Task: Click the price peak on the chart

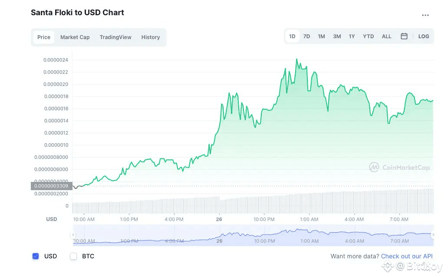Action: pyautogui.click(x=296, y=59)
